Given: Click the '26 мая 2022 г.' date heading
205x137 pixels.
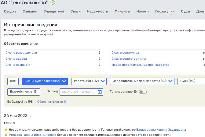Looking at the screenshot, I should 18,116.
